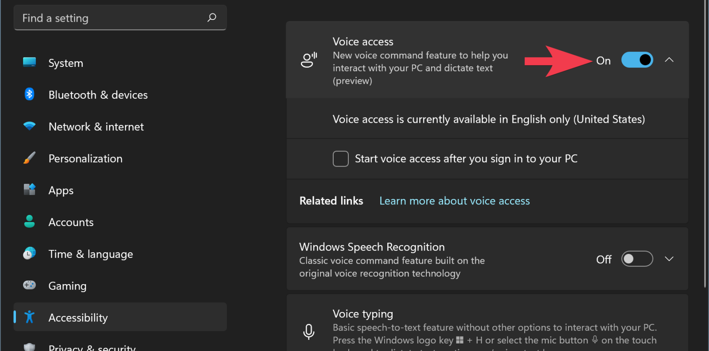Open Accessibility settings category
This screenshot has height=351, width=709.
coord(78,317)
